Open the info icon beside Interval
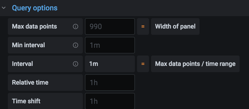249x109 pixels. 76,64
